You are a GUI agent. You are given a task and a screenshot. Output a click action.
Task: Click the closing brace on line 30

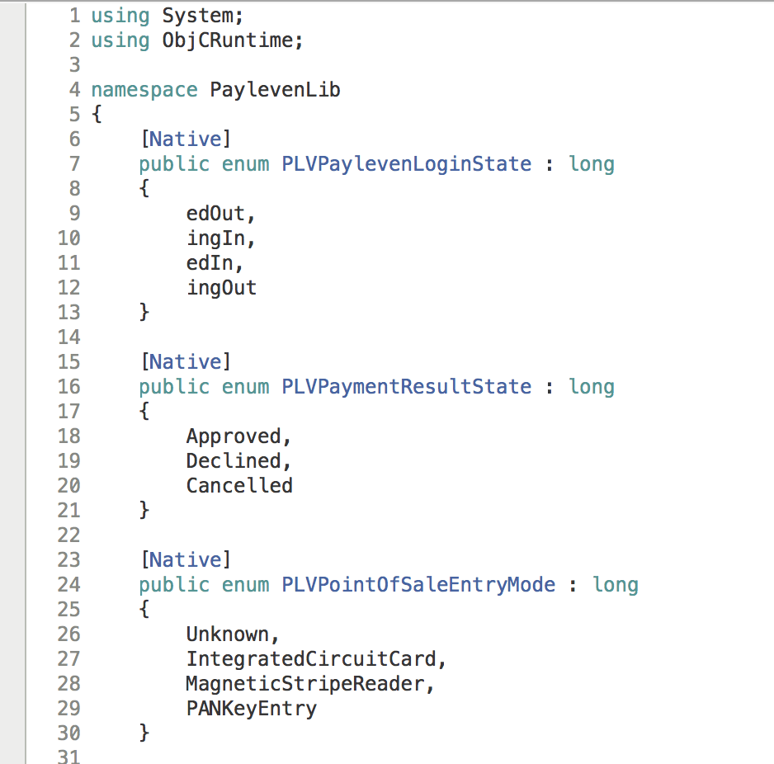[144, 733]
